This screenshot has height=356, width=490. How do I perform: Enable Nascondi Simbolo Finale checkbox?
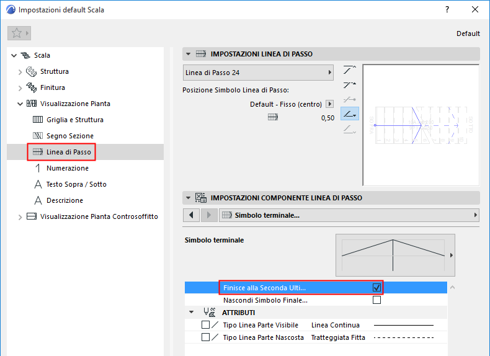point(376,300)
